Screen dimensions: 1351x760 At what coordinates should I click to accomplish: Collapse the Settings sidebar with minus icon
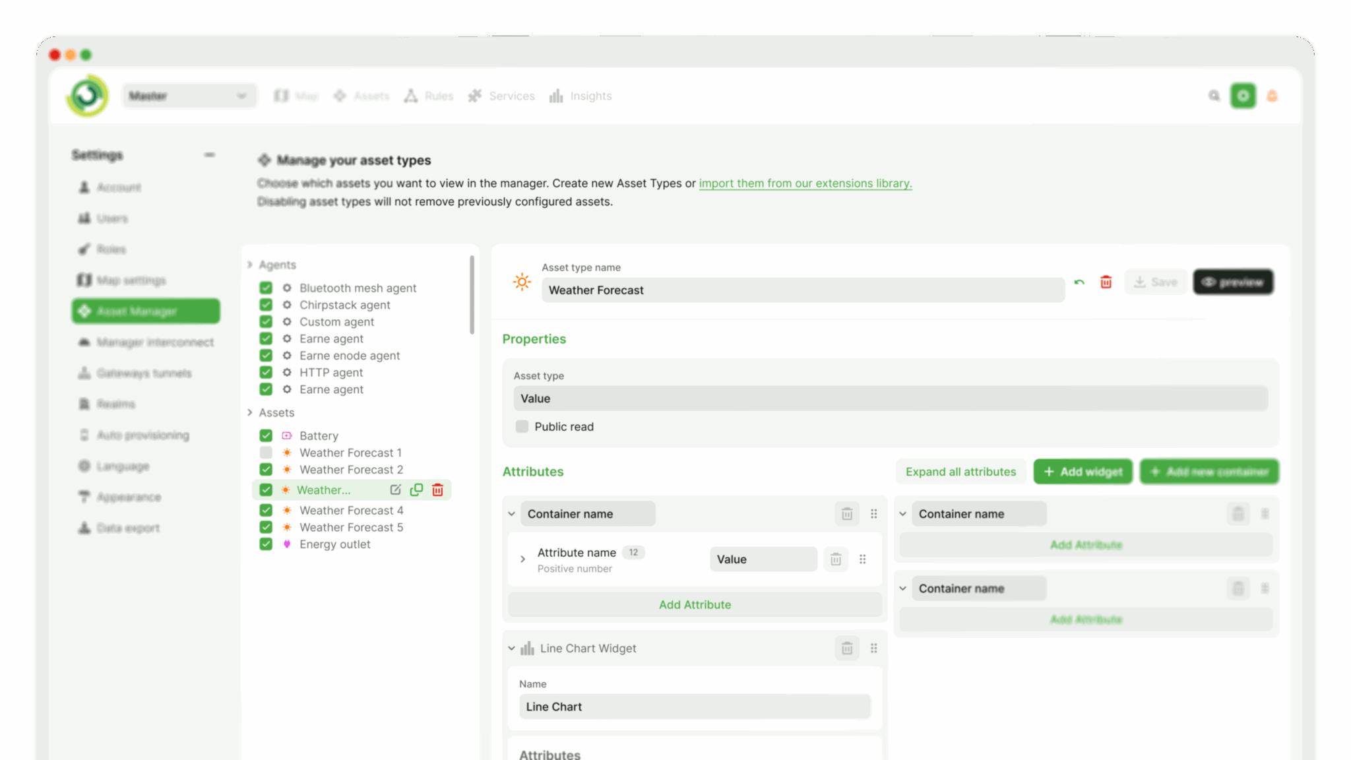click(x=209, y=155)
